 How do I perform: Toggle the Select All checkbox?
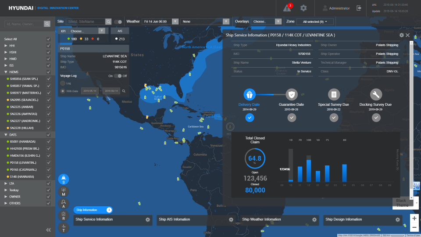point(49,39)
